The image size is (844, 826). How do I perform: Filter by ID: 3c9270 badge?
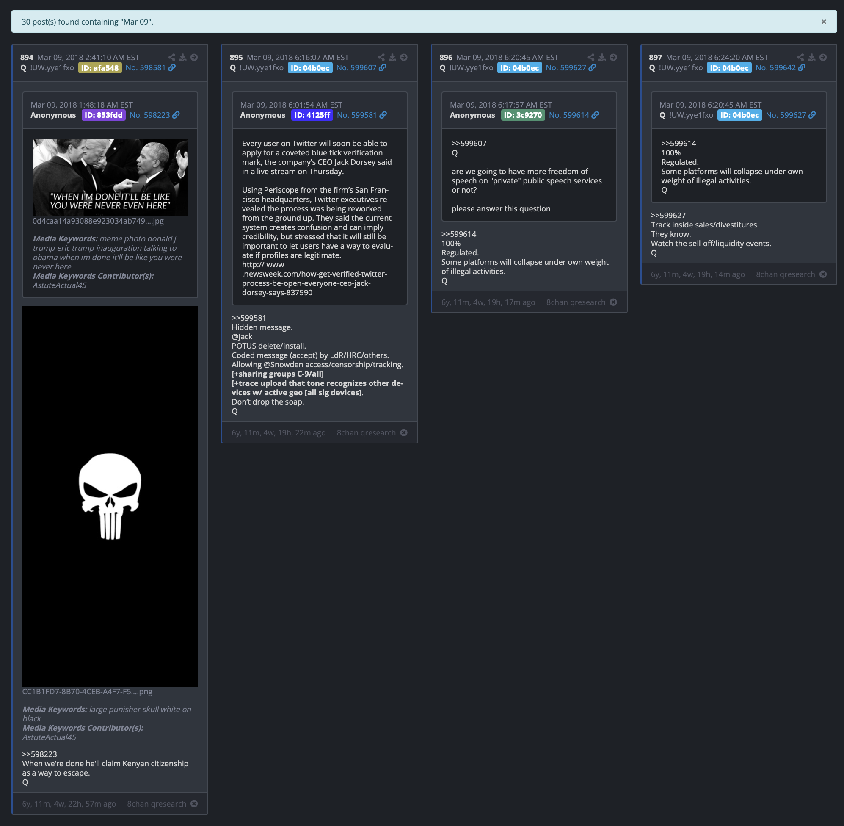[523, 115]
